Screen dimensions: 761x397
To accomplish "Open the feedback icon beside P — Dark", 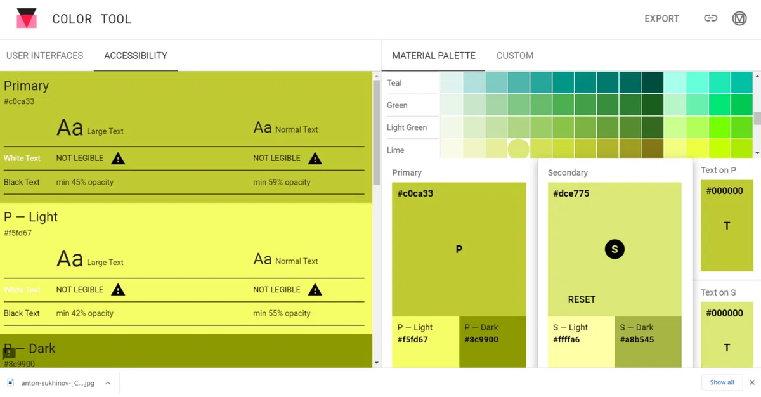I will 9,354.
